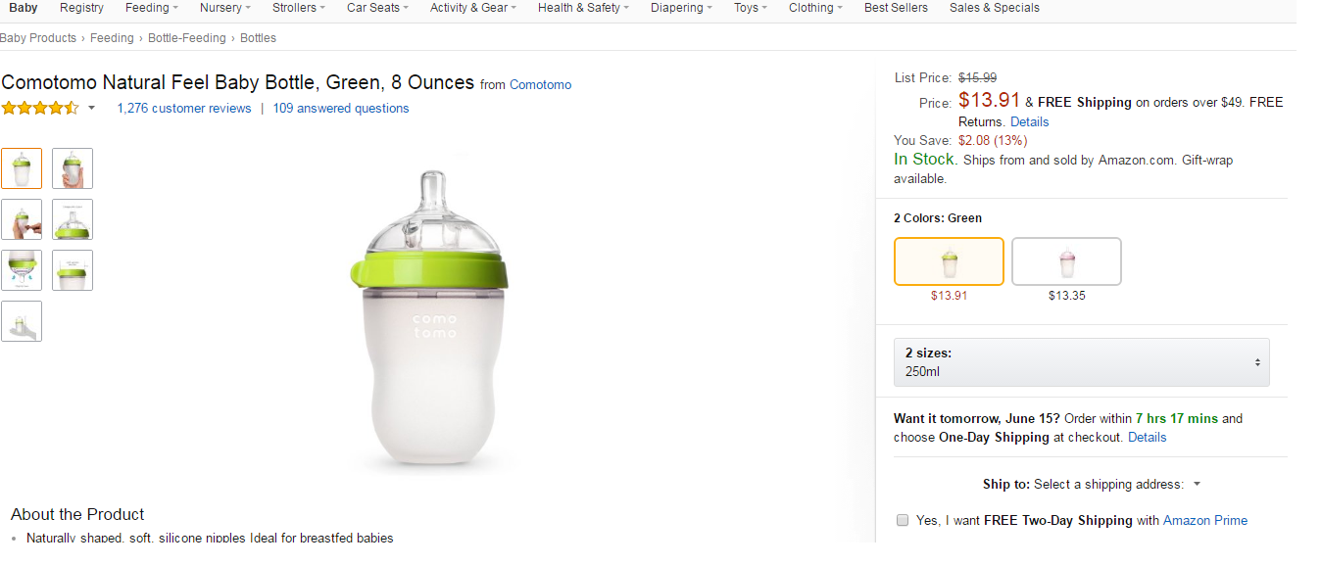Click the star rating icon

[x=40, y=108]
